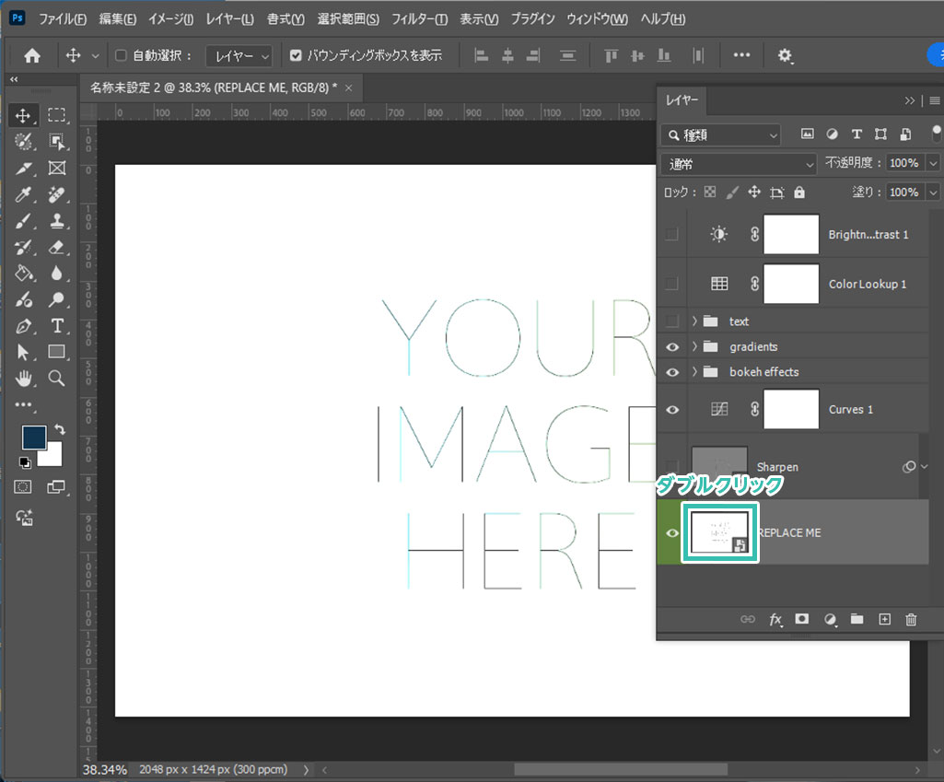Screen dimensions: 944x782
Task: Open the ウィンドウ menu
Action: (x=597, y=19)
